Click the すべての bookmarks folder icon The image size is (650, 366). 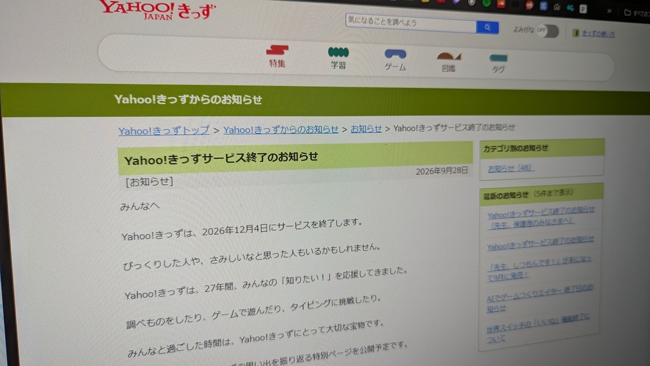point(627,11)
